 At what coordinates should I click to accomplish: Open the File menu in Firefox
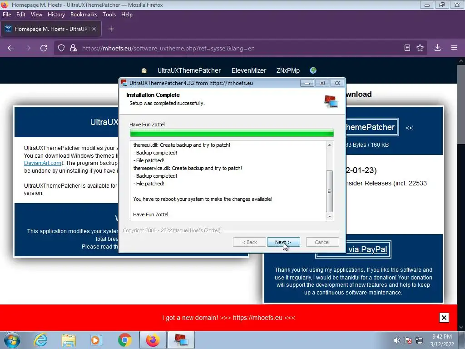[x=7, y=15]
